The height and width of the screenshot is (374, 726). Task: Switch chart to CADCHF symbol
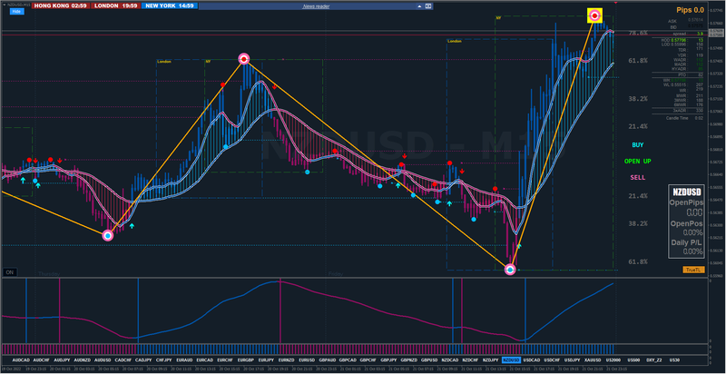pyautogui.click(x=123, y=360)
